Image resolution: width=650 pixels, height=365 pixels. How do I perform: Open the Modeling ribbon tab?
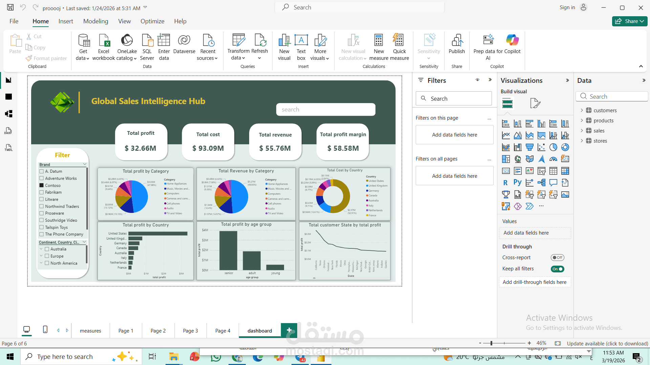click(96, 21)
